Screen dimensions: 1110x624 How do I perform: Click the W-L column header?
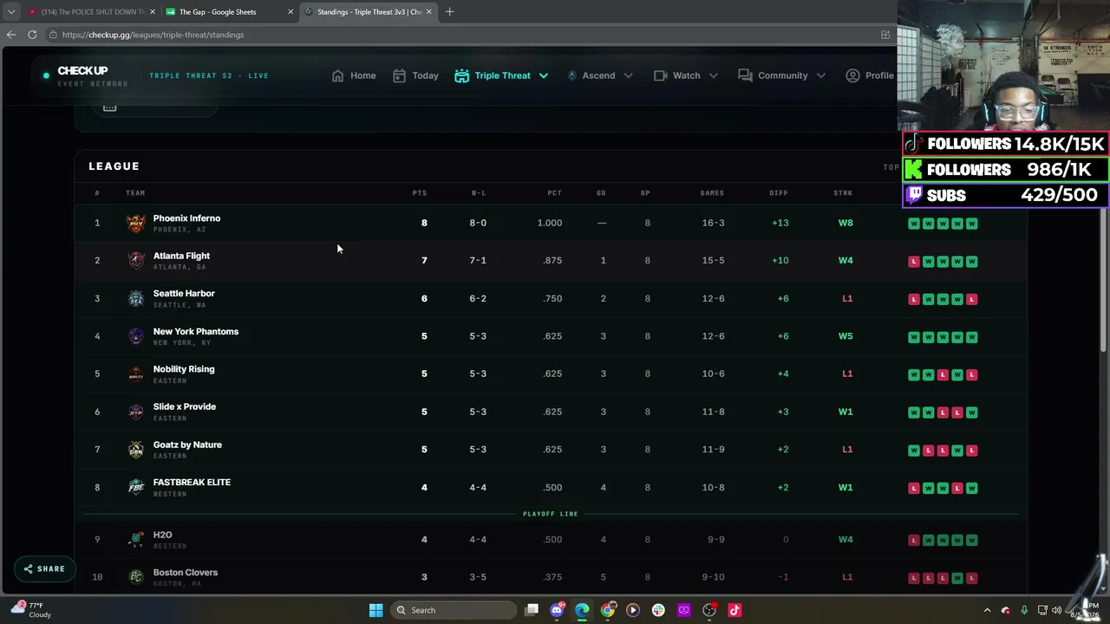[x=478, y=193]
